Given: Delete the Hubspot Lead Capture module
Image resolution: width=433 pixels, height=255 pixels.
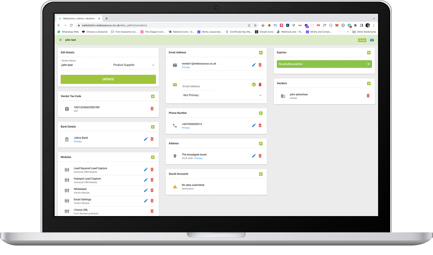Looking at the screenshot, I should pos(152,180).
